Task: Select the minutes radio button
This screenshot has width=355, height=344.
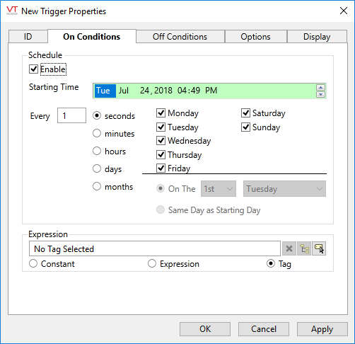Action: pos(97,133)
